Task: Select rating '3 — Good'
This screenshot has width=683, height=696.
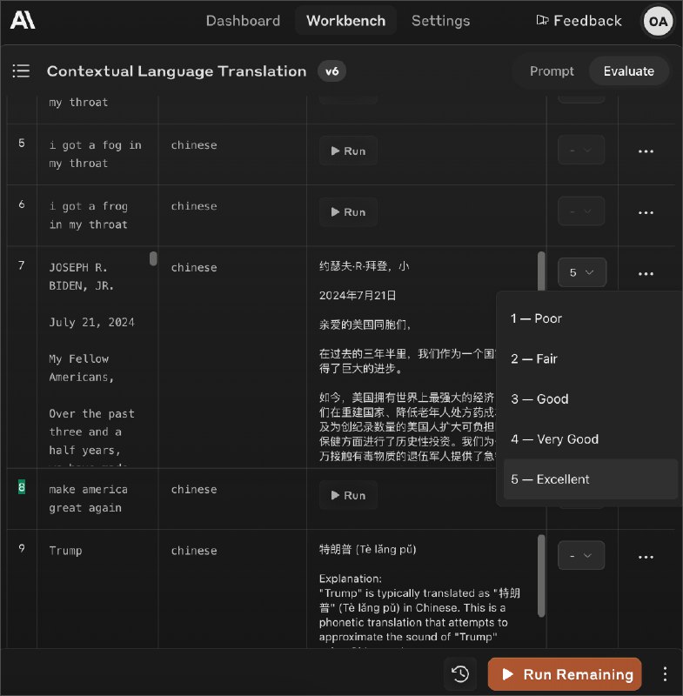Action: (590, 398)
